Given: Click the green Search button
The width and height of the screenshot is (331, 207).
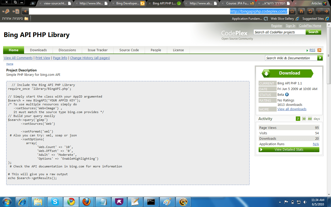Looking at the screenshot, I should tap(313, 32).
